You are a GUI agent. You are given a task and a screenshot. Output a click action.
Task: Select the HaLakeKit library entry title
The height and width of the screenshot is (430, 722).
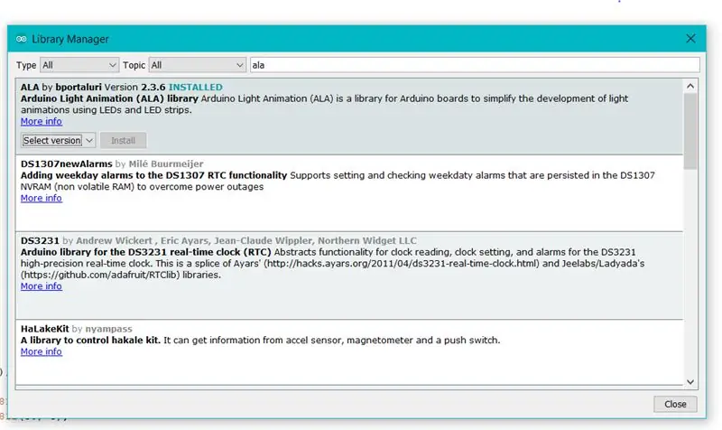(44, 329)
